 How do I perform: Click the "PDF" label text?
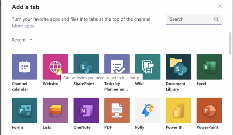(x=108, y=127)
